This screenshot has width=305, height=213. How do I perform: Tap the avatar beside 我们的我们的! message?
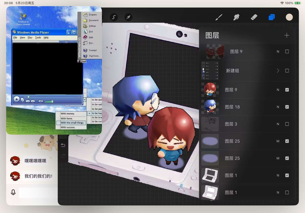pos(15,176)
